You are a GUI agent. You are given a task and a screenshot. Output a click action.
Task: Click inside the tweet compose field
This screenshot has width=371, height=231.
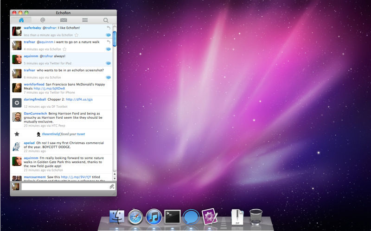coord(65,187)
